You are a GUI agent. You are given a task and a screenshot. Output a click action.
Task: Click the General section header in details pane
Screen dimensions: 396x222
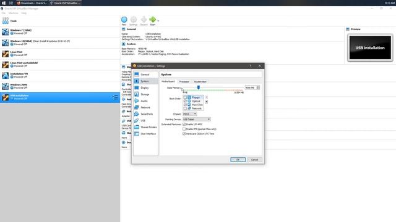pyautogui.click(x=131, y=29)
